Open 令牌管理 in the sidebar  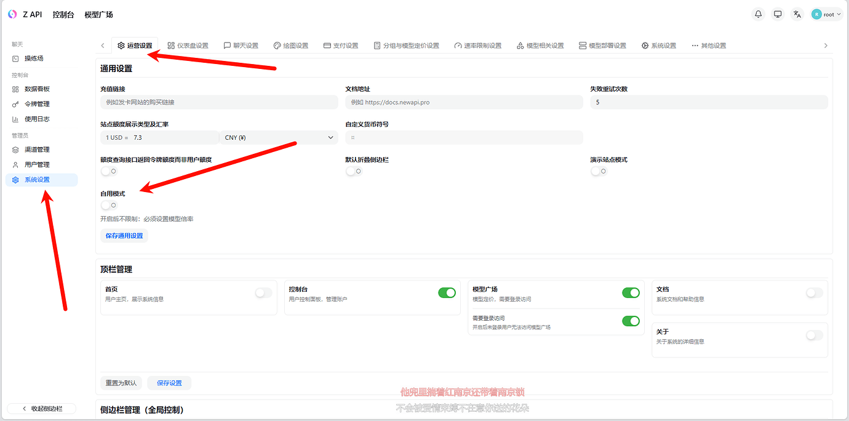pos(42,104)
